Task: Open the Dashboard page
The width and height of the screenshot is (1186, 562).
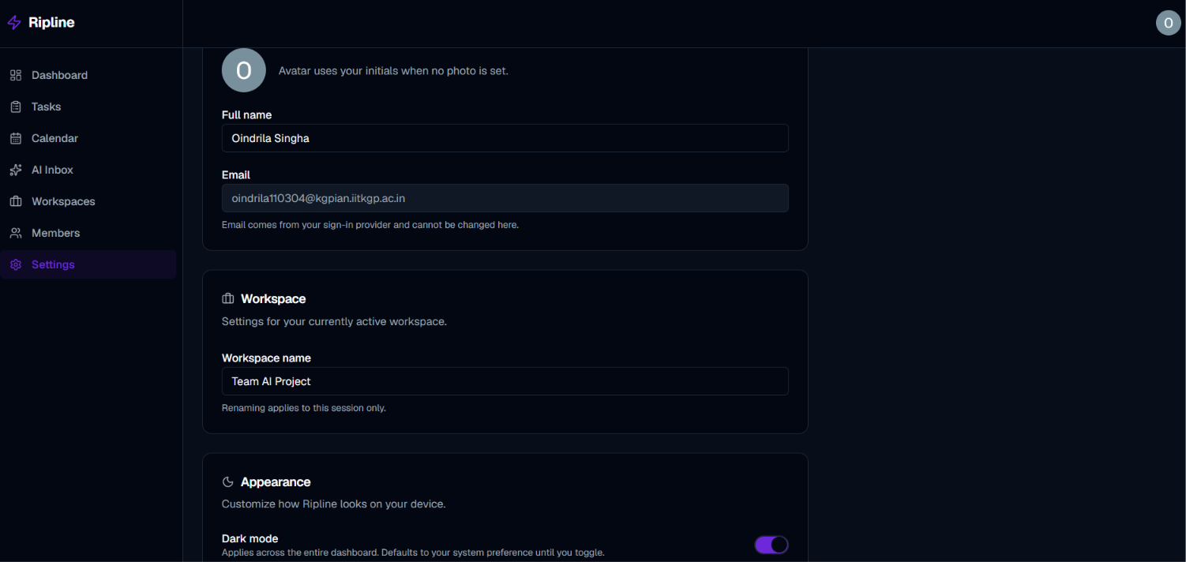Action: 88,75
